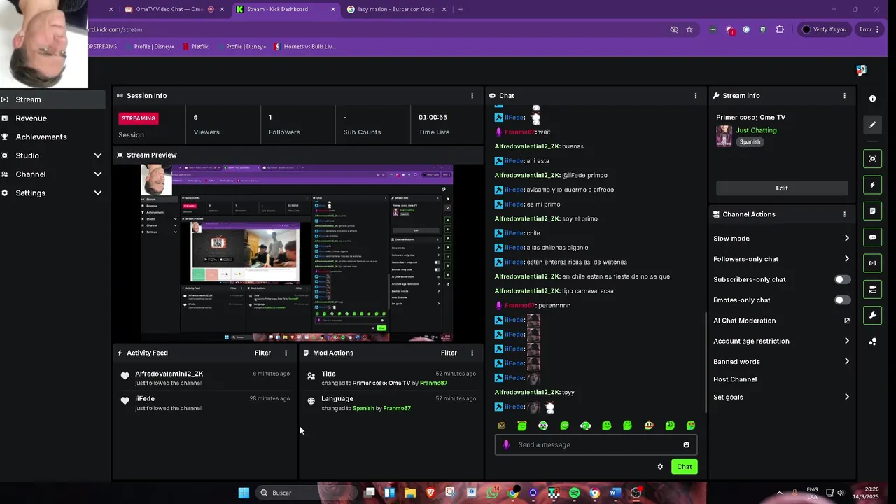896x504 pixels.
Task: Switch to OmeTV Video Chat tab
Action: [x=173, y=9]
